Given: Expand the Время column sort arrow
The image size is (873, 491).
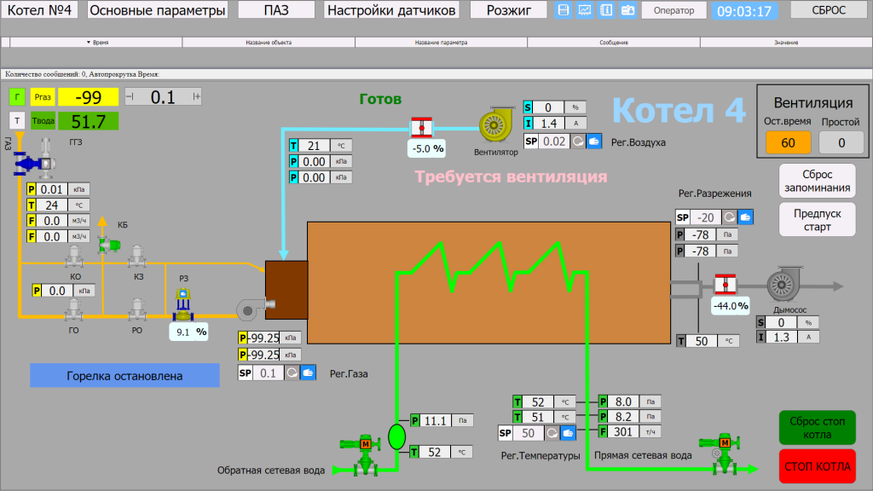Looking at the screenshot, I should tap(89, 42).
